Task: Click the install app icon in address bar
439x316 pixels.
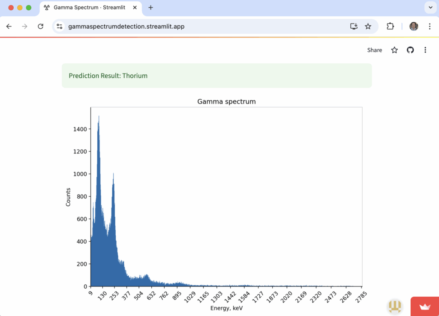Action: pyautogui.click(x=354, y=27)
